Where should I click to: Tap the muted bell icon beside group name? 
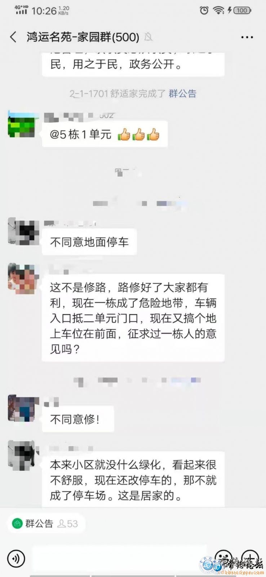coord(148,37)
